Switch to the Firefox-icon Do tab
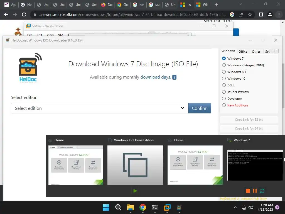Viewport: 285px width, 214px height. pyautogui.click(x=107, y=5)
